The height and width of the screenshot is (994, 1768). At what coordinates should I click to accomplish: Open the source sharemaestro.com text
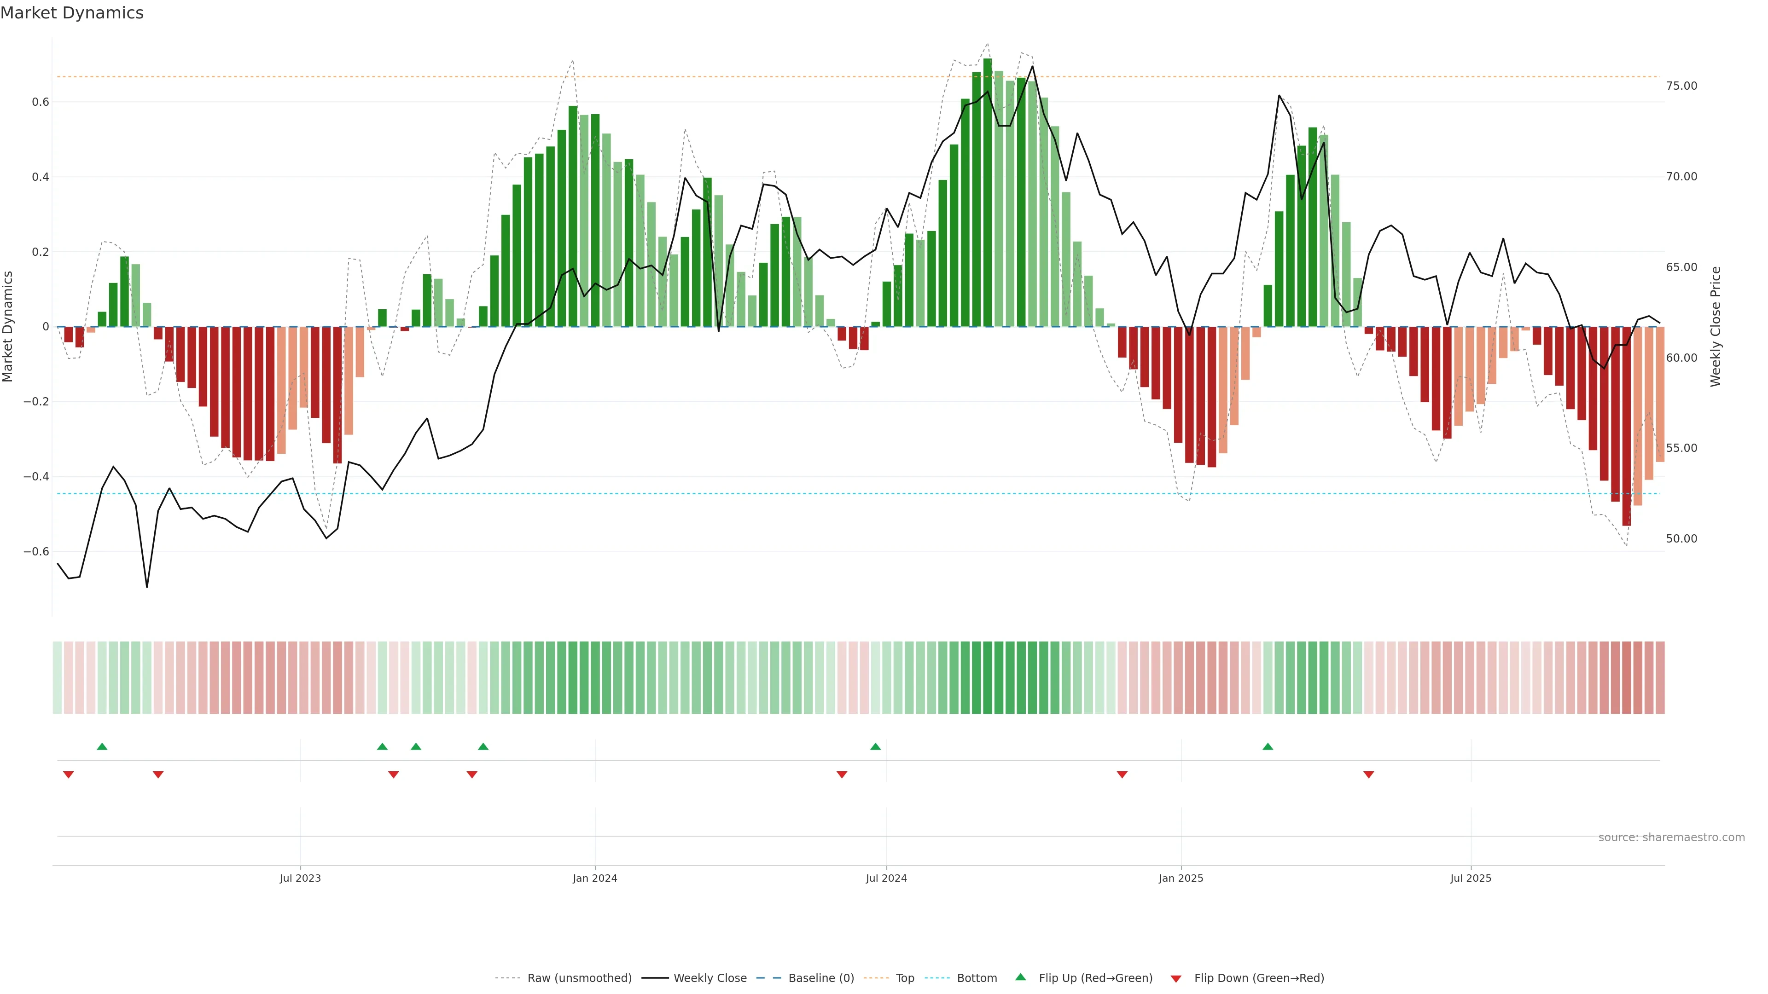coord(1671,838)
